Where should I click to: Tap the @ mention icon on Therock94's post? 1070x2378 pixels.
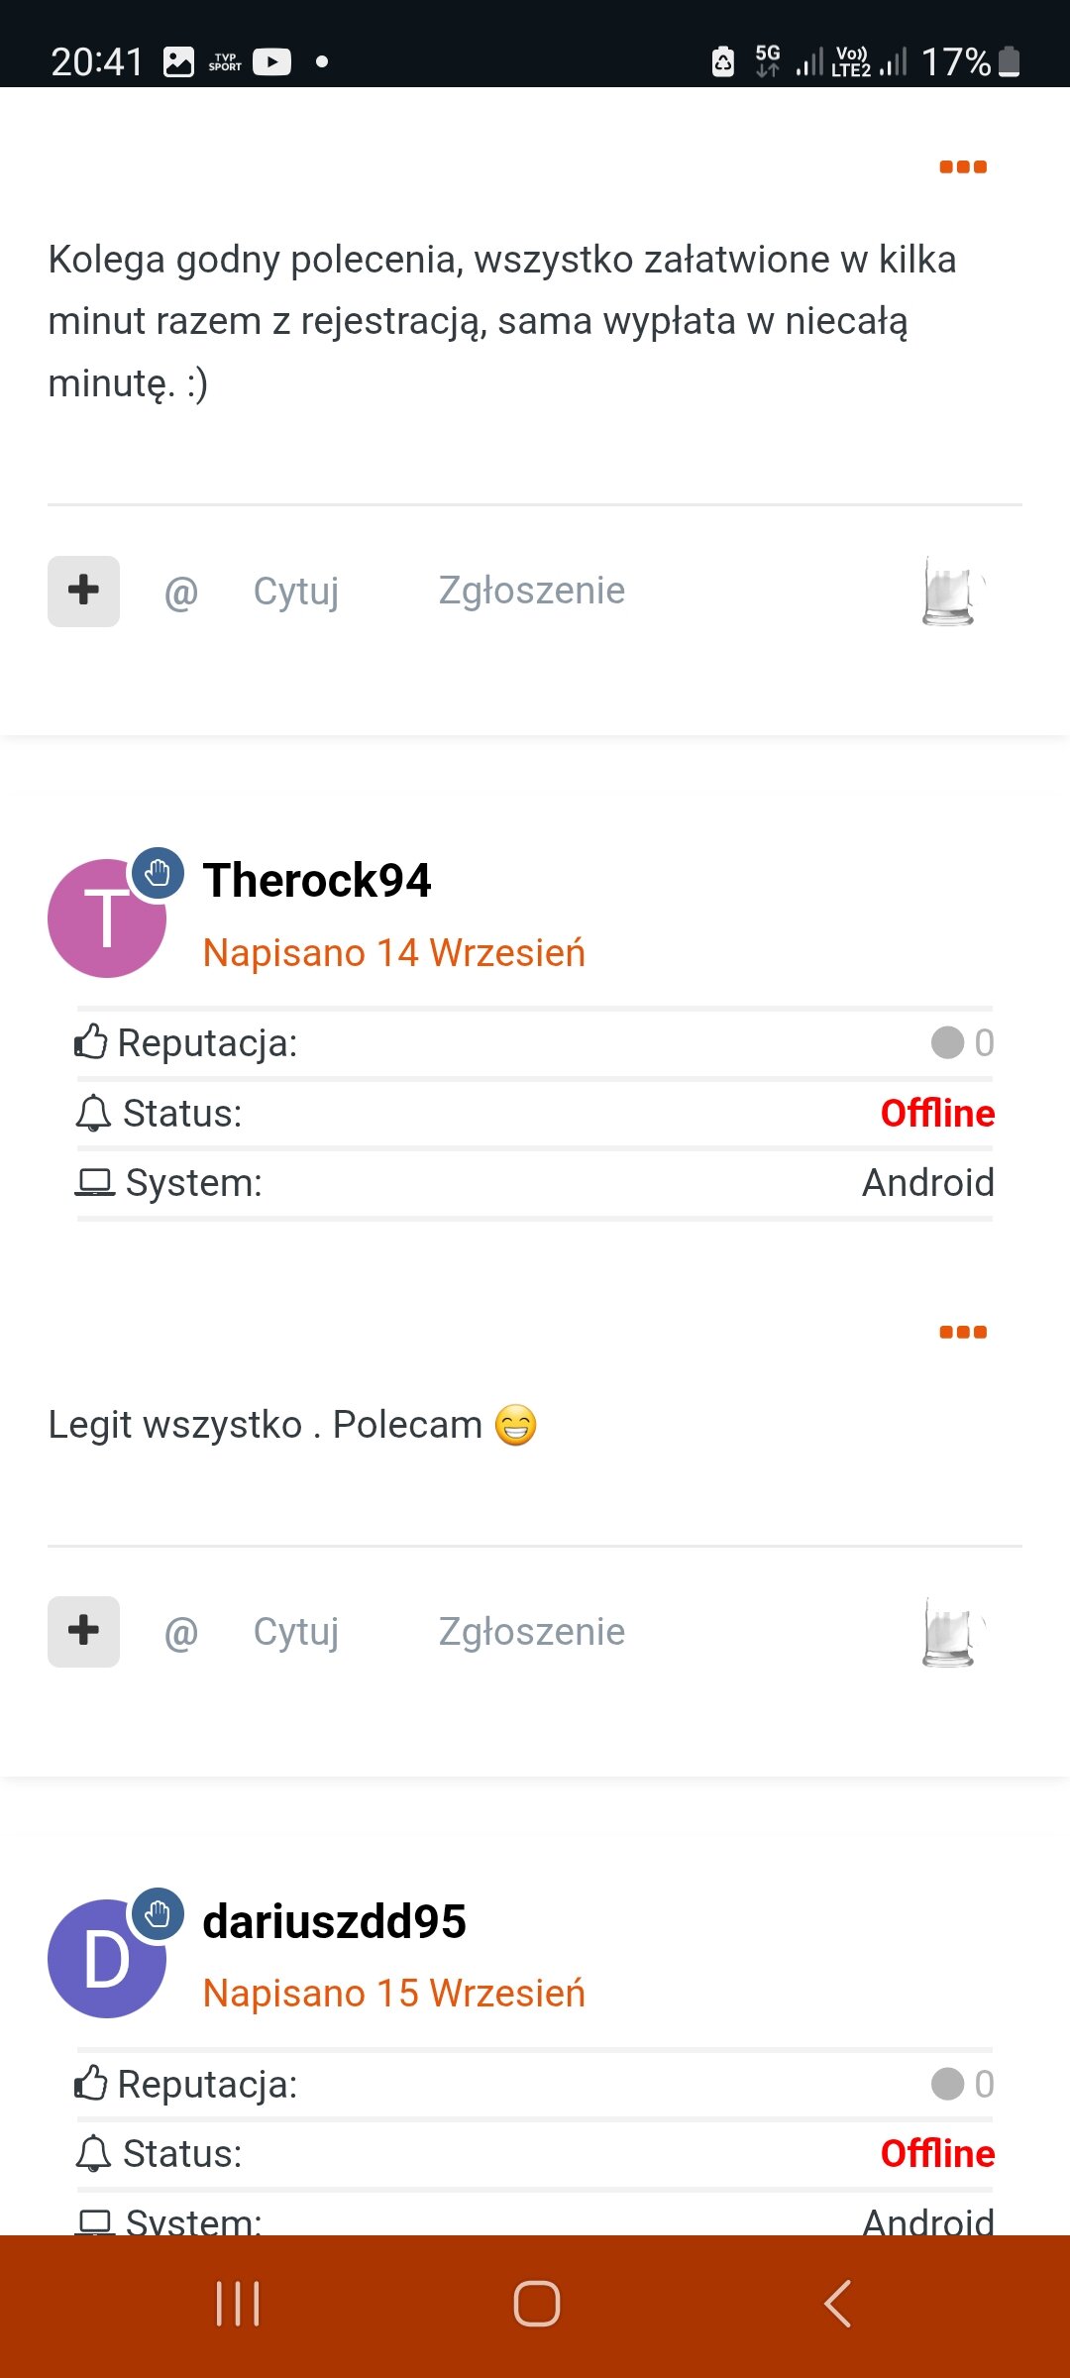pos(181,1633)
